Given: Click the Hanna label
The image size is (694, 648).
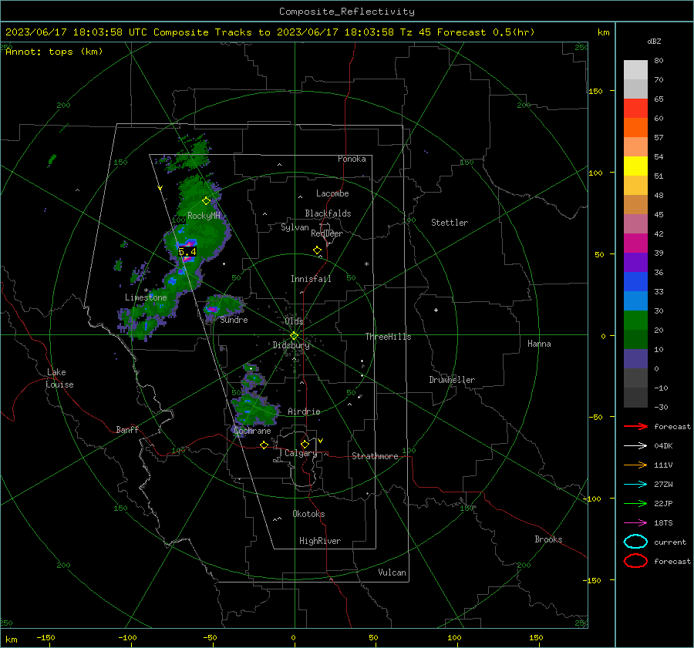Looking at the screenshot, I should [539, 344].
